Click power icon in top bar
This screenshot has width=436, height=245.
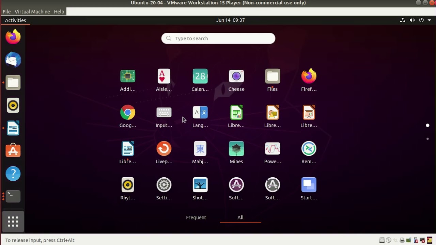point(421,20)
